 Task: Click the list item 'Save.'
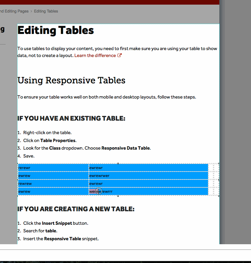coord(29,156)
